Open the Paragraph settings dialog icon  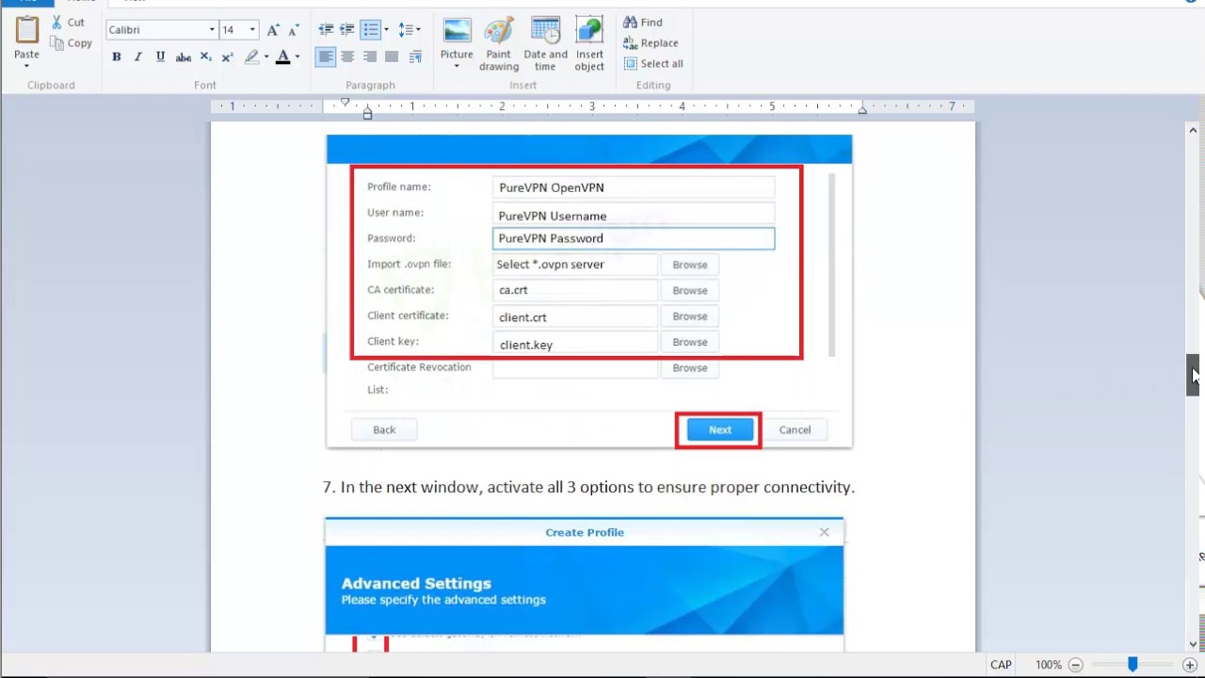414,57
